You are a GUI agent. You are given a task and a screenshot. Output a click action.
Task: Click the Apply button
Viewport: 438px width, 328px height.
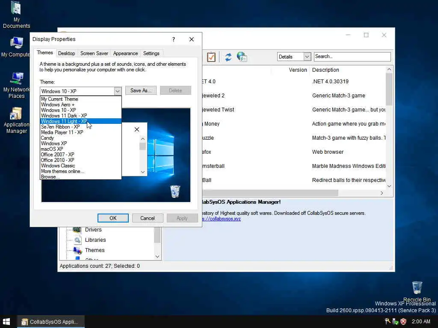pyautogui.click(x=182, y=218)
